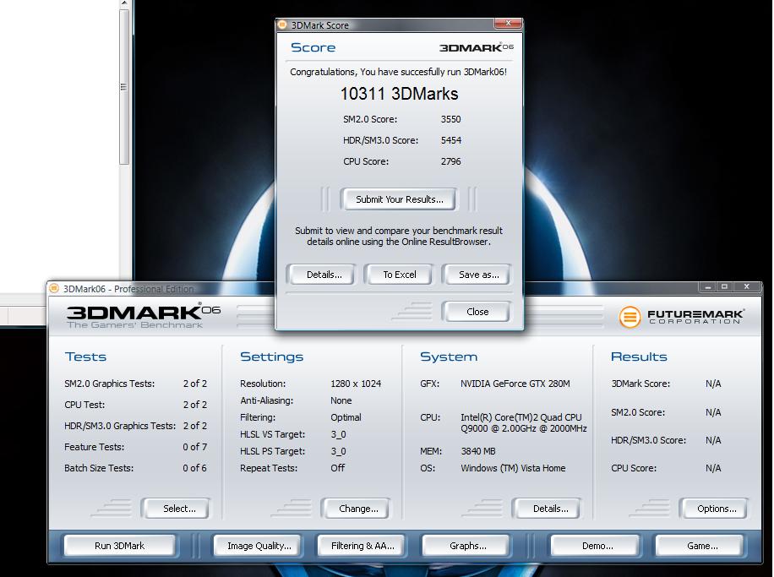
Task: Click the GFX text NVIDIA GeForce GTX 280M
Action: click(515, 384)
